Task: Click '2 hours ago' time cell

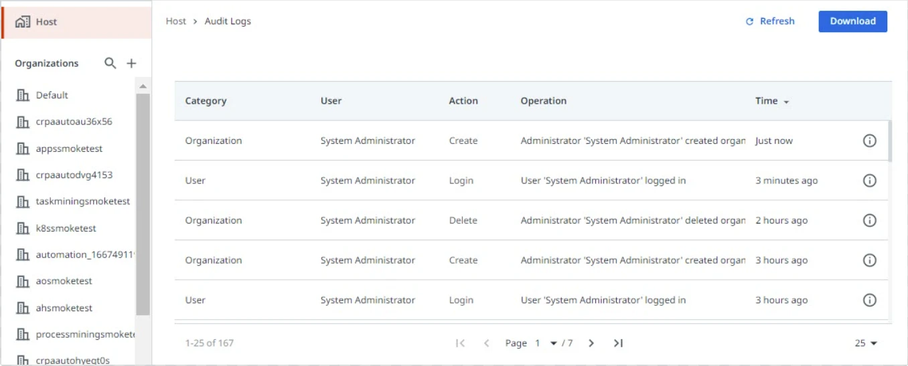Action: [x=781, y=220]
